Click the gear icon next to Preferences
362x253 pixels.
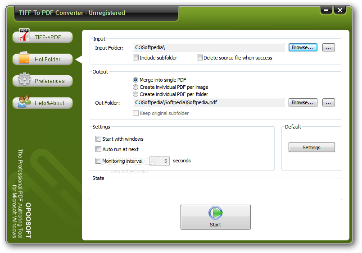click(x=24, y=79)
